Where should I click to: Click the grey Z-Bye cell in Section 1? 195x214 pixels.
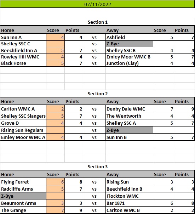click(x=129, y=44)
